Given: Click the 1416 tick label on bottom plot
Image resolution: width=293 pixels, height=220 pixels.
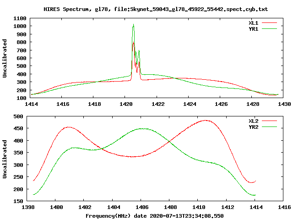Looking at the screenshot, I should (284, 207).
